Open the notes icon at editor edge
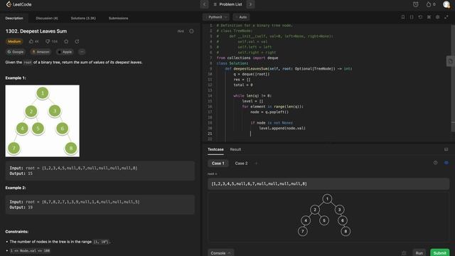The width and height of the screenshot is (455, 256). coord(450,61)
